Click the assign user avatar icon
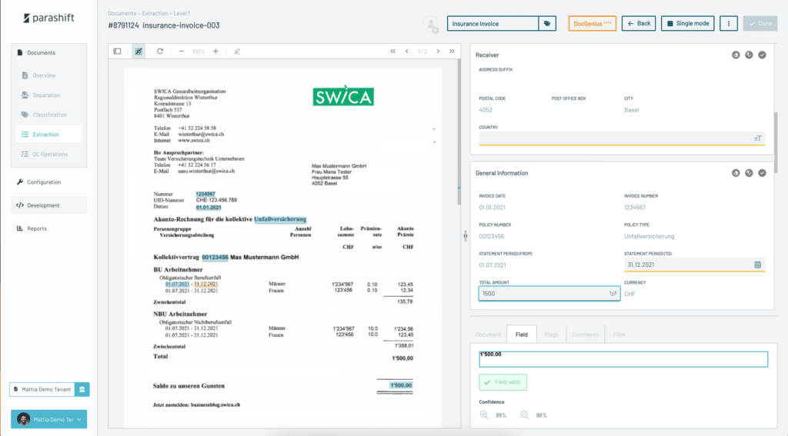 pyautogui.click(x=431, y=25)
